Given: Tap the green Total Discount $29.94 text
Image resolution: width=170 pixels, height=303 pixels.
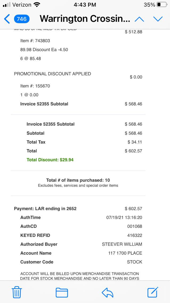Looking at the screenshot, I should click(50, 160).
